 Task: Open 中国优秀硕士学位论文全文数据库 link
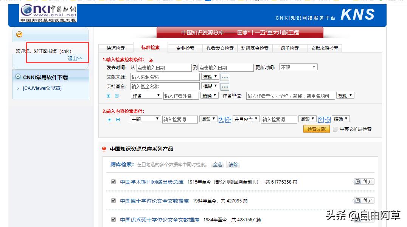pyautogui.click(x=160, y=220)
